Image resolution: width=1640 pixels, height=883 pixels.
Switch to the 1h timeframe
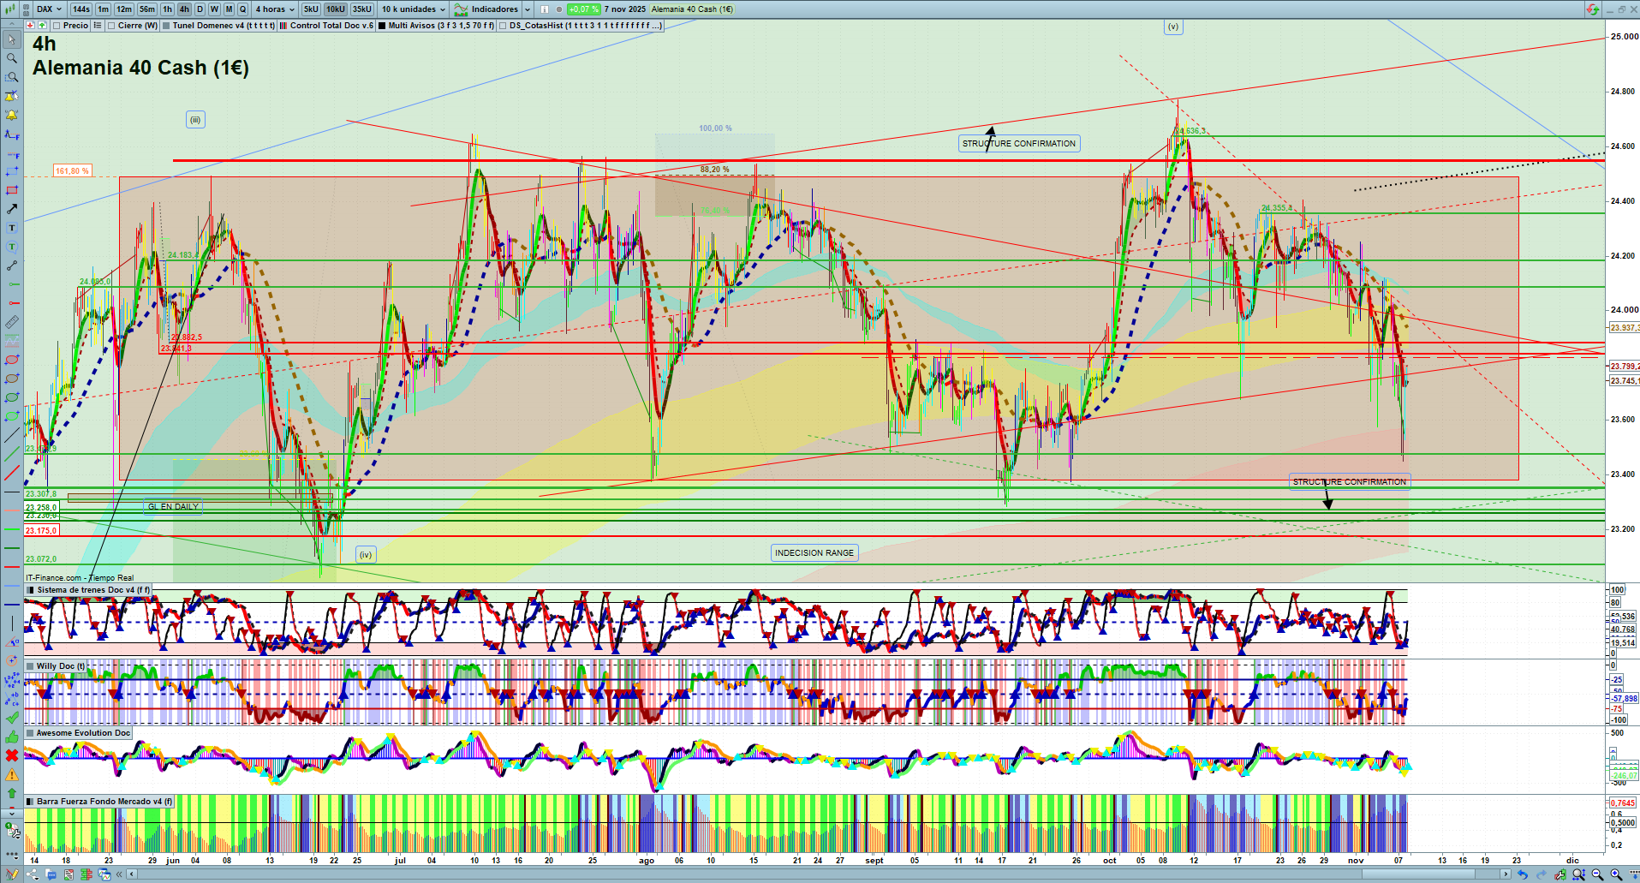click(x=167, y=9)
